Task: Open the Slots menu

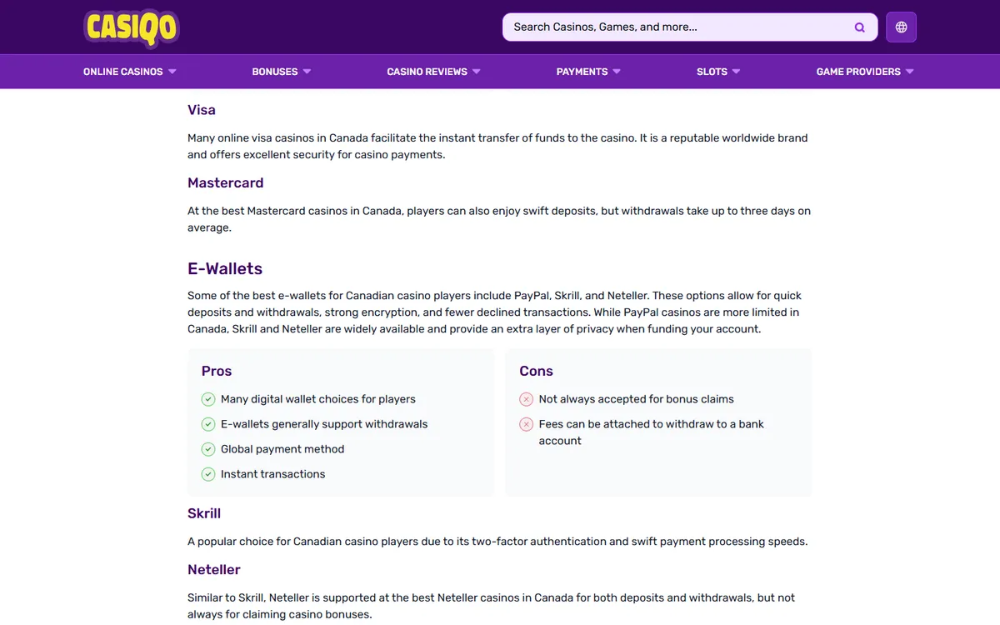Action: coord(719,72)
